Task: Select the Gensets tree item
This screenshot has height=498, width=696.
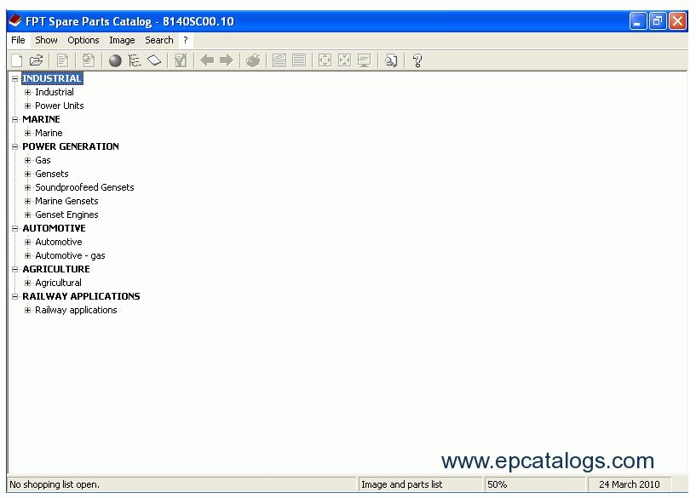Action: (52, 174)
